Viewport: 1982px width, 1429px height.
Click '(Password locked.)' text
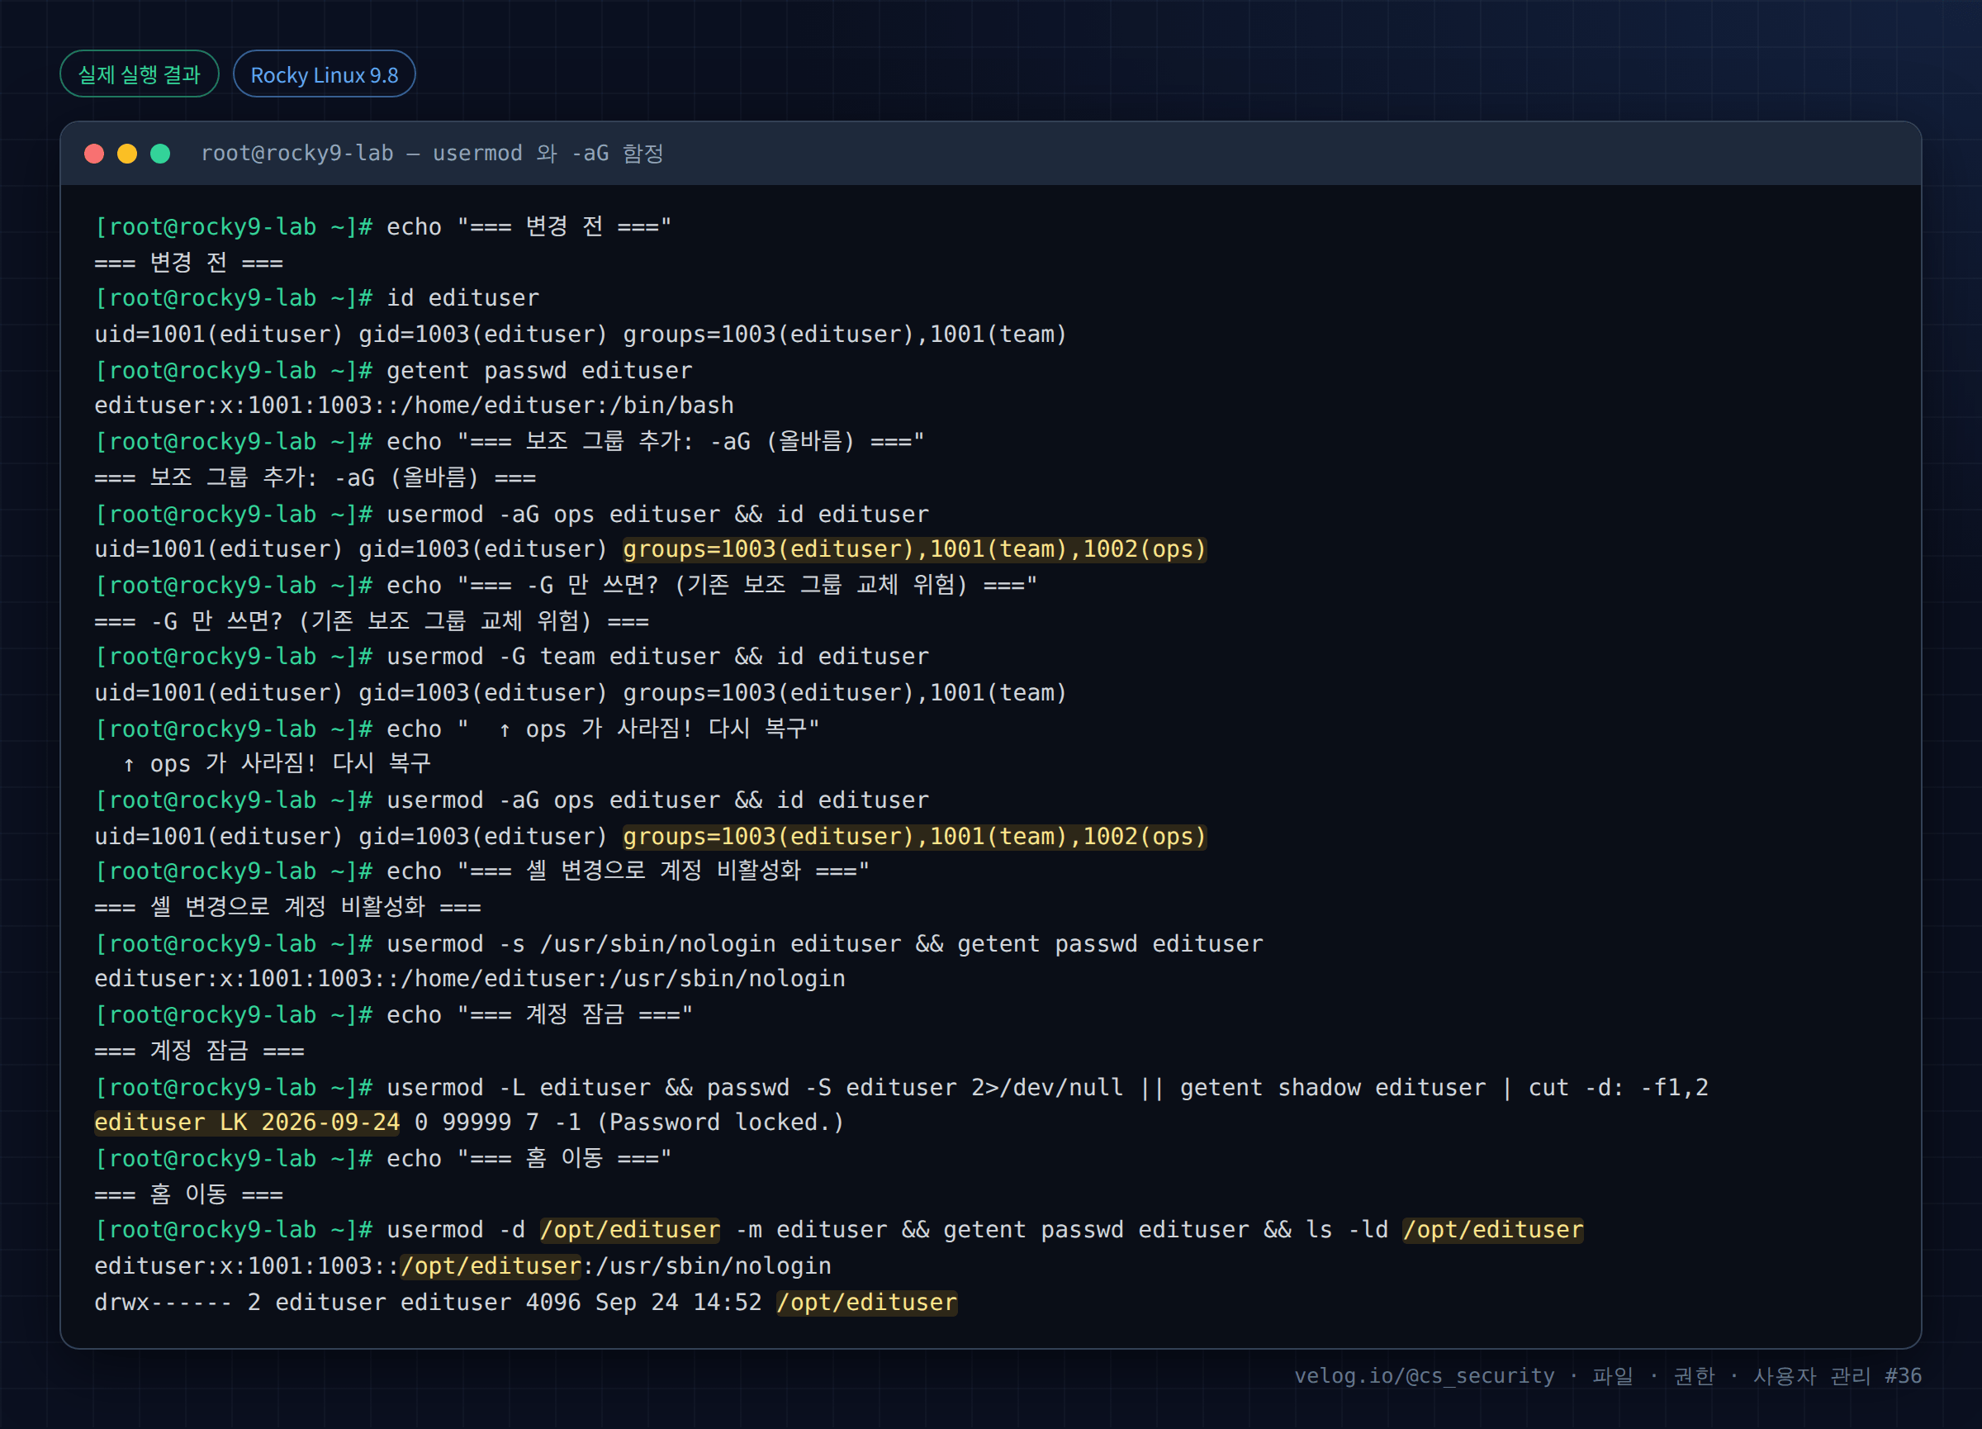click(721, 1123)
